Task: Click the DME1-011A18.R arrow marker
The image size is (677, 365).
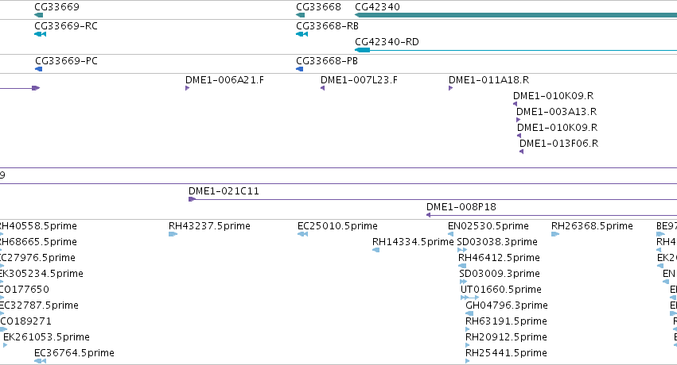Action: (451, 88)
